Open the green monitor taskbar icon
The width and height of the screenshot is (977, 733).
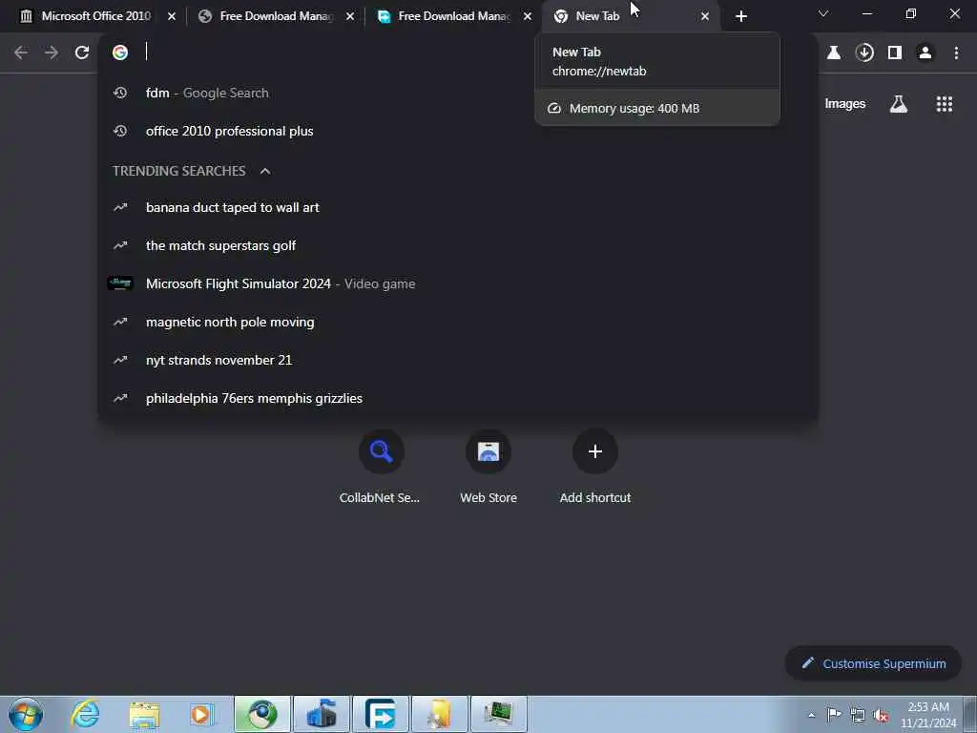498,714
